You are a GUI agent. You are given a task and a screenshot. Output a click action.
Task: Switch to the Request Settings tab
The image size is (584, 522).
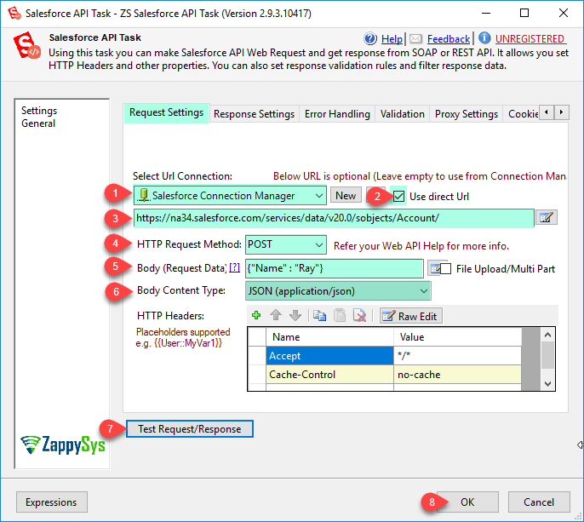pos(167,112)
